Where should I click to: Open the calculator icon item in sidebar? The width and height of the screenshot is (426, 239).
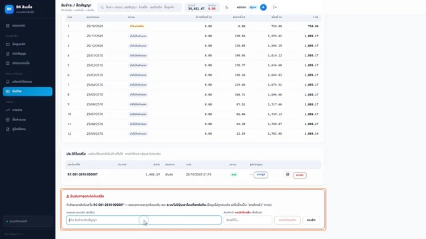pos(7,63)
